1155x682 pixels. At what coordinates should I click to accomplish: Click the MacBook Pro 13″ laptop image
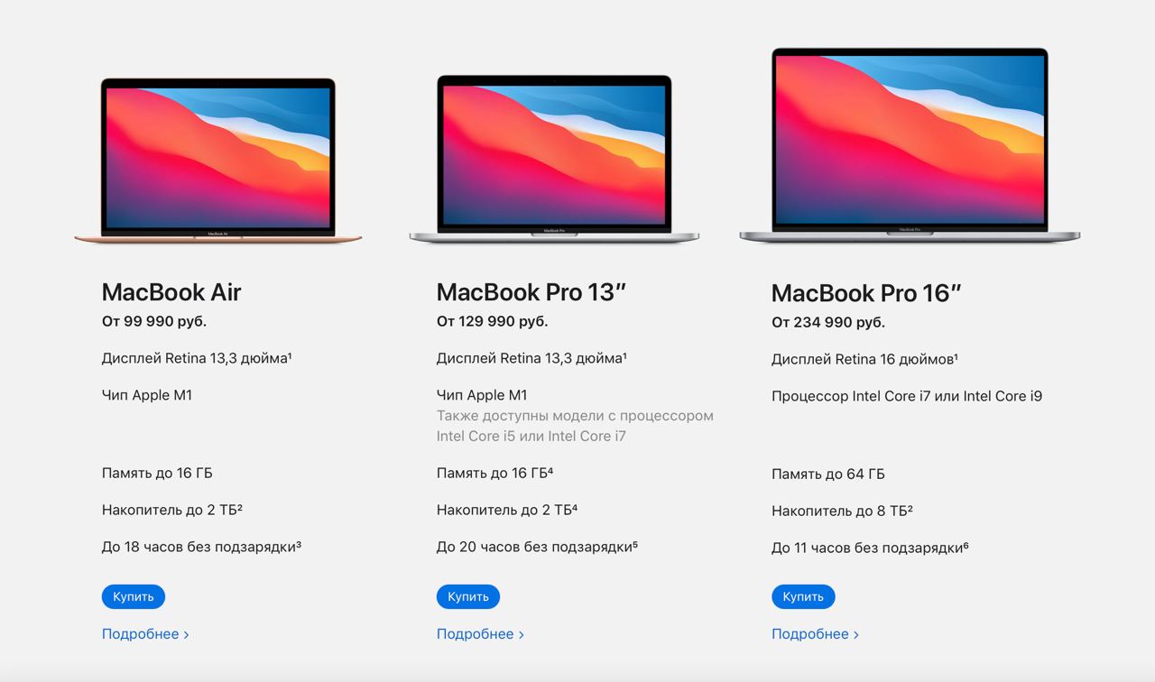[x=554, y=160]
